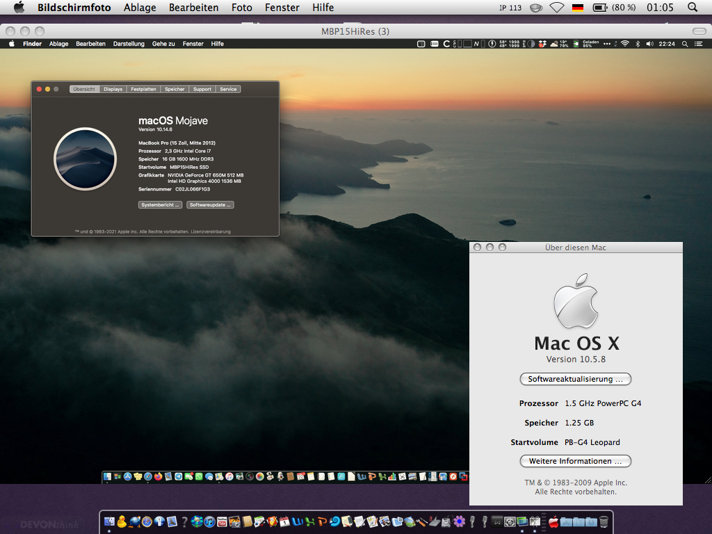
Task: Open Firefox in the Mojave dock
Action: tap(158, 476)
